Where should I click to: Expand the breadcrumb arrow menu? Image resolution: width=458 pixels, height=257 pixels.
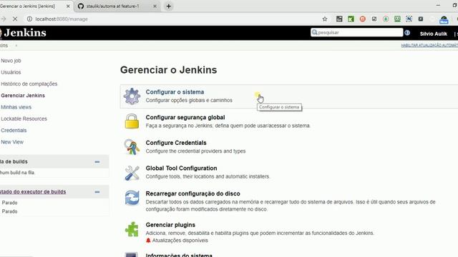[16, 46]
